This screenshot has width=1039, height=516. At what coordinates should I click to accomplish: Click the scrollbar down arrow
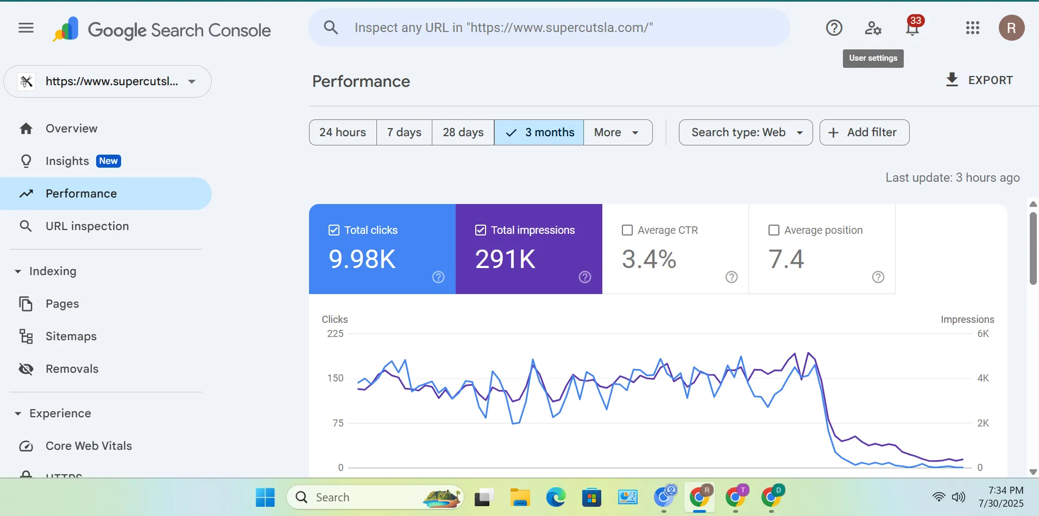click(x=1033, y=472)
